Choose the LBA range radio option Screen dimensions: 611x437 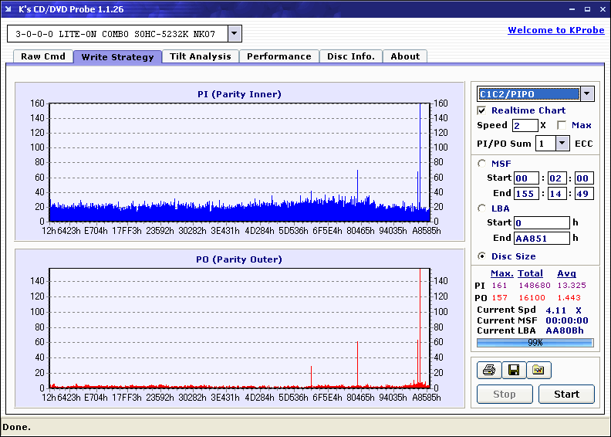(x=482, y=208)
